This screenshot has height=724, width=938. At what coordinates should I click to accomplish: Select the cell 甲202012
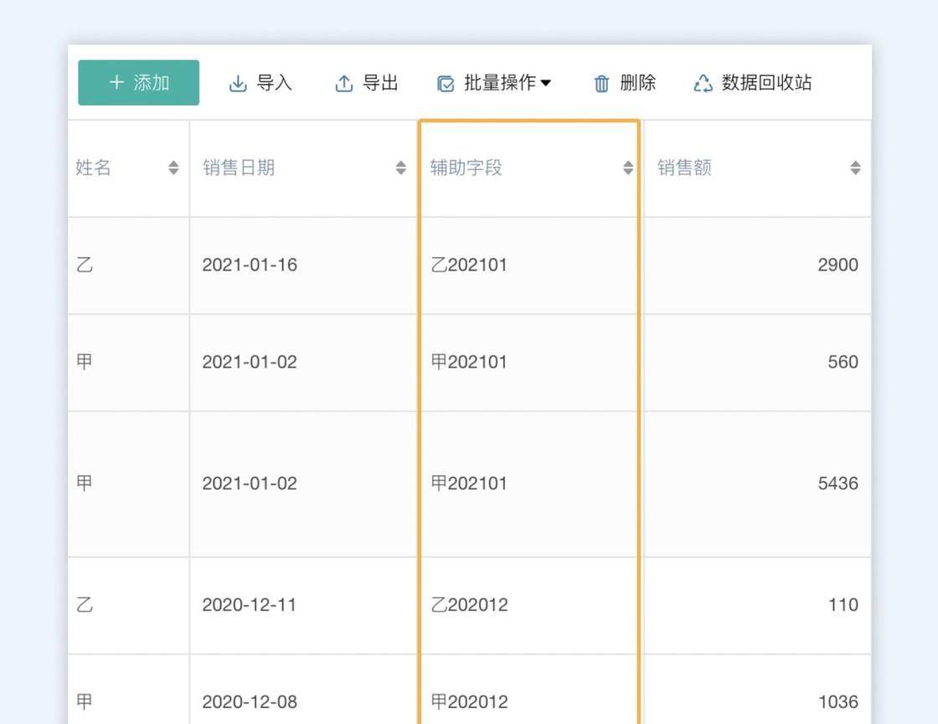click(x=469, y=702)
